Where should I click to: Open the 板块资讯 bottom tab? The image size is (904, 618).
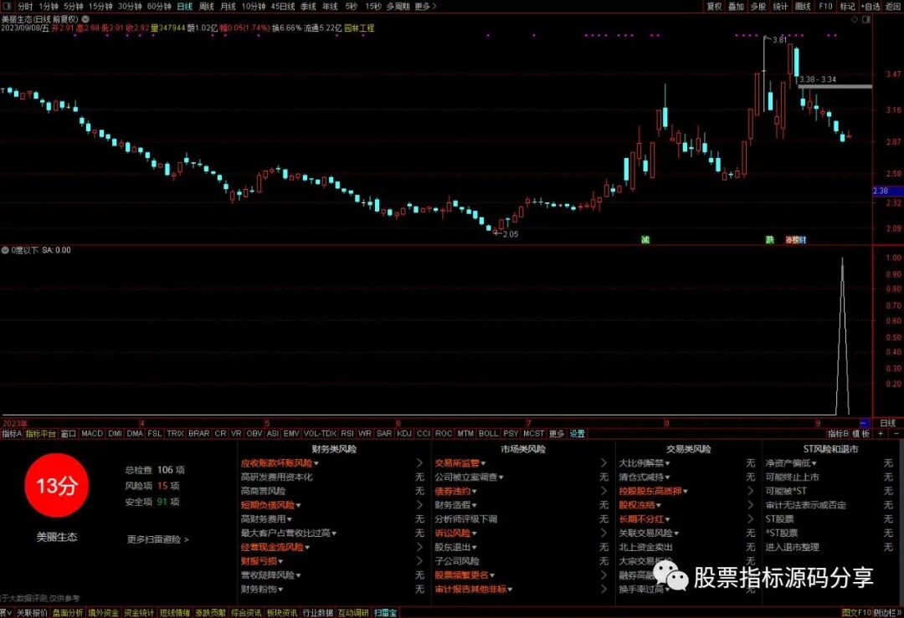pos(282,613)
